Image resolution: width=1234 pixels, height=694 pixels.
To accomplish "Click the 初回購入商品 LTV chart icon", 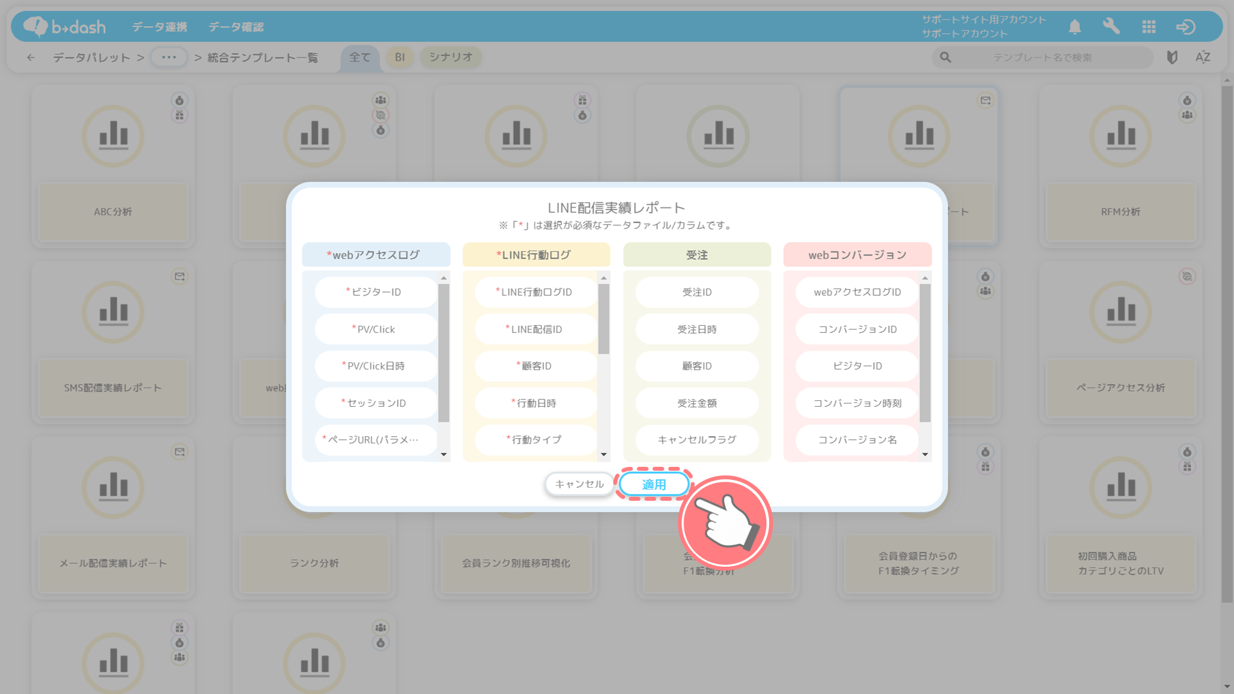I will 1121,487.
